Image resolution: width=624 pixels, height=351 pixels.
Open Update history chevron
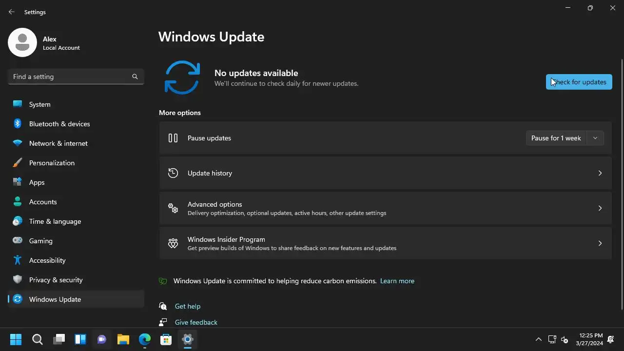click(x=600, y=173)
